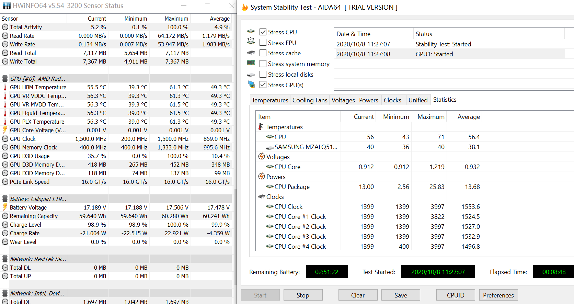Open the Powers tab
This screenshot has height=304, width=574.
point(369,100)
